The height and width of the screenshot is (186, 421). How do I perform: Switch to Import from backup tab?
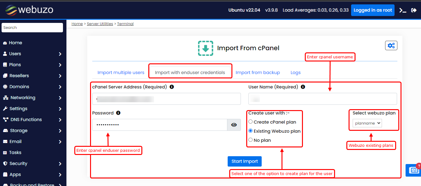tap(258, 72)
